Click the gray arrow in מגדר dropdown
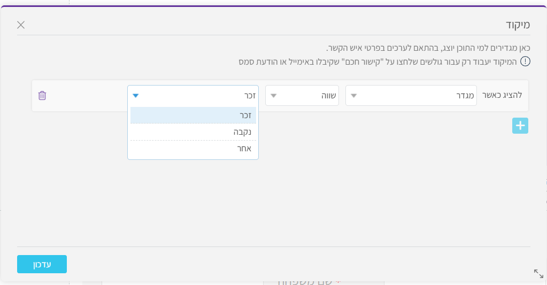547x285 pixels. coord(354,96)
